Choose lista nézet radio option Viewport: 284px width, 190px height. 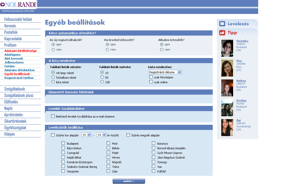tap(53, 82)
